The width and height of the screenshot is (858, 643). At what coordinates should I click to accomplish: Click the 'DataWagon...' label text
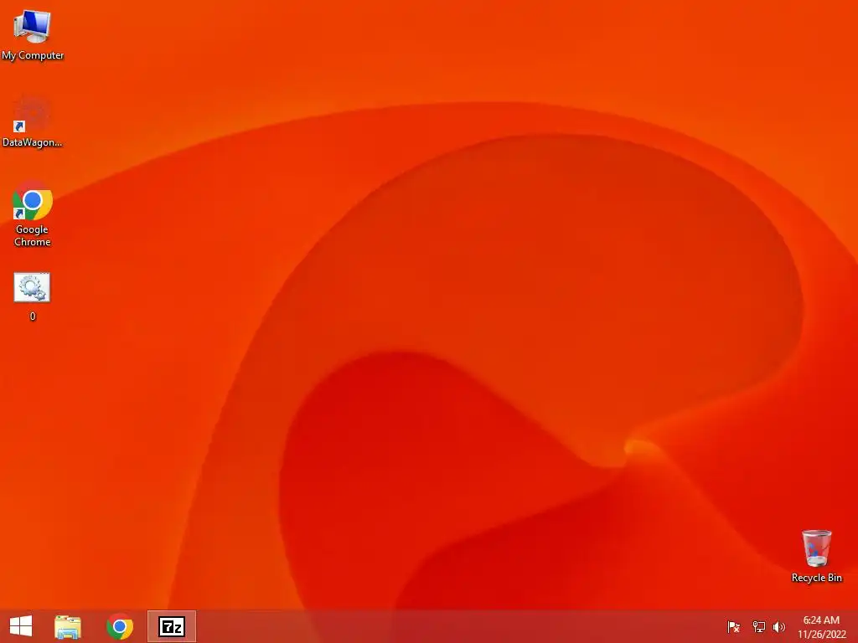pos(33,142)
